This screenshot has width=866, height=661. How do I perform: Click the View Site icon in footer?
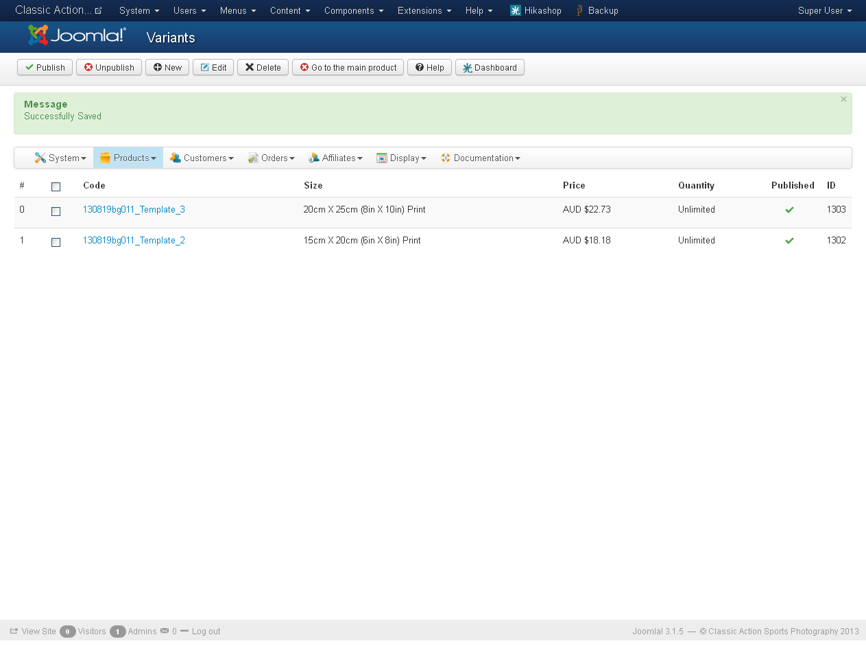pos(14,631)
